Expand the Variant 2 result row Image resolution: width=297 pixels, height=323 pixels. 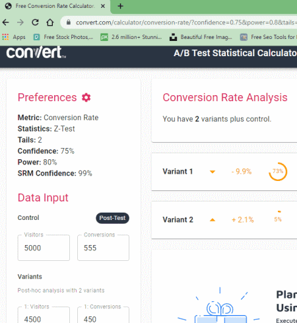pos(224,220)
